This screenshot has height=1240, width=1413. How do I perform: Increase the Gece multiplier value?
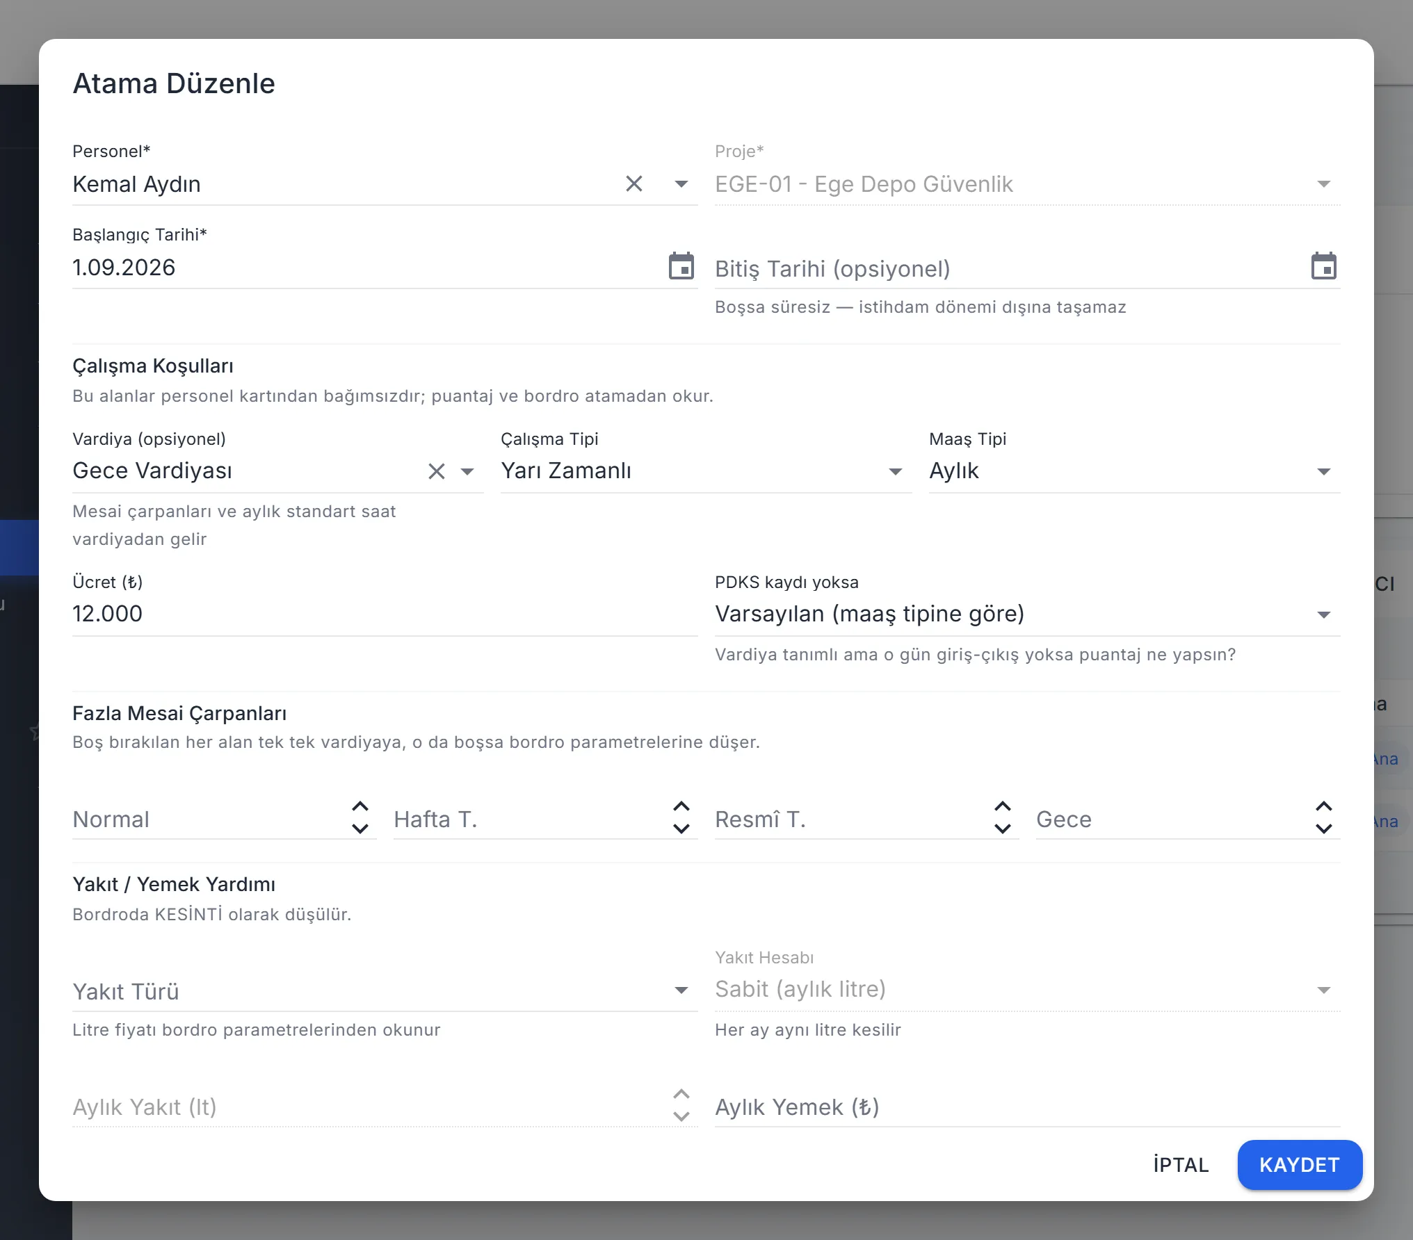tap(1324, 807)
